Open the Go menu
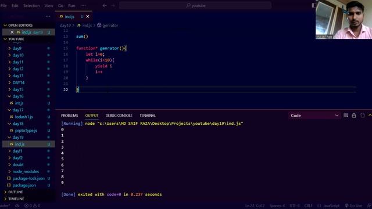This screenshot has width=372, height=209. click(x=60, y=5)
